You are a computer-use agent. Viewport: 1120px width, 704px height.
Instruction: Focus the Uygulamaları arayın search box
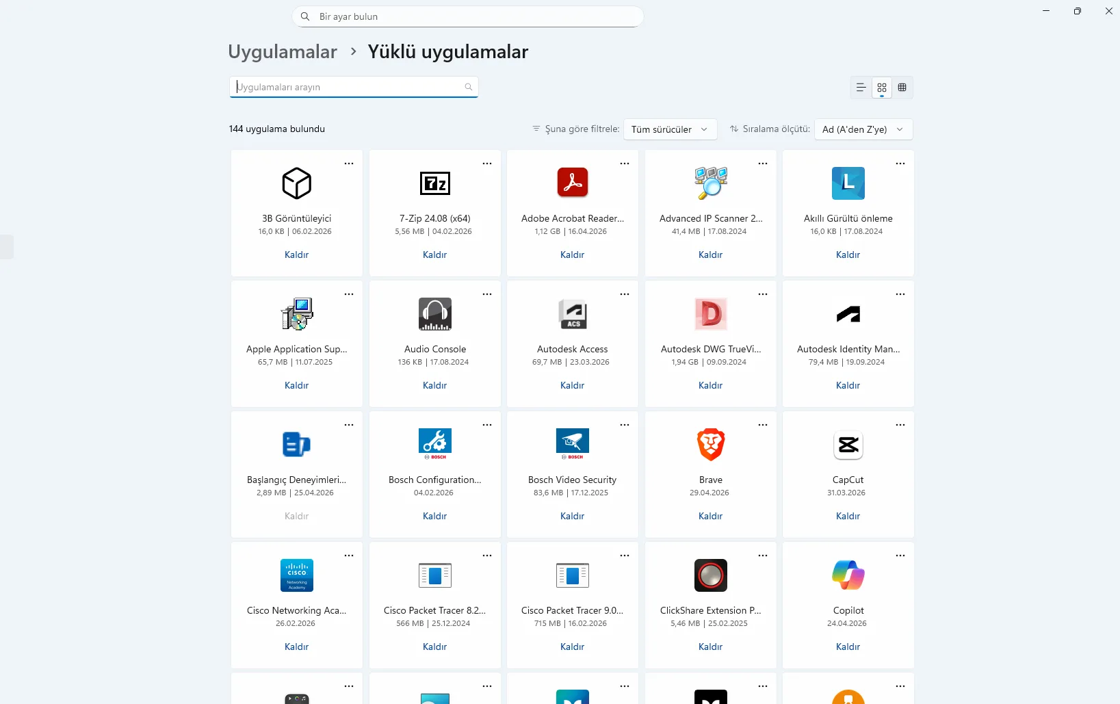(x=348, y=87)
